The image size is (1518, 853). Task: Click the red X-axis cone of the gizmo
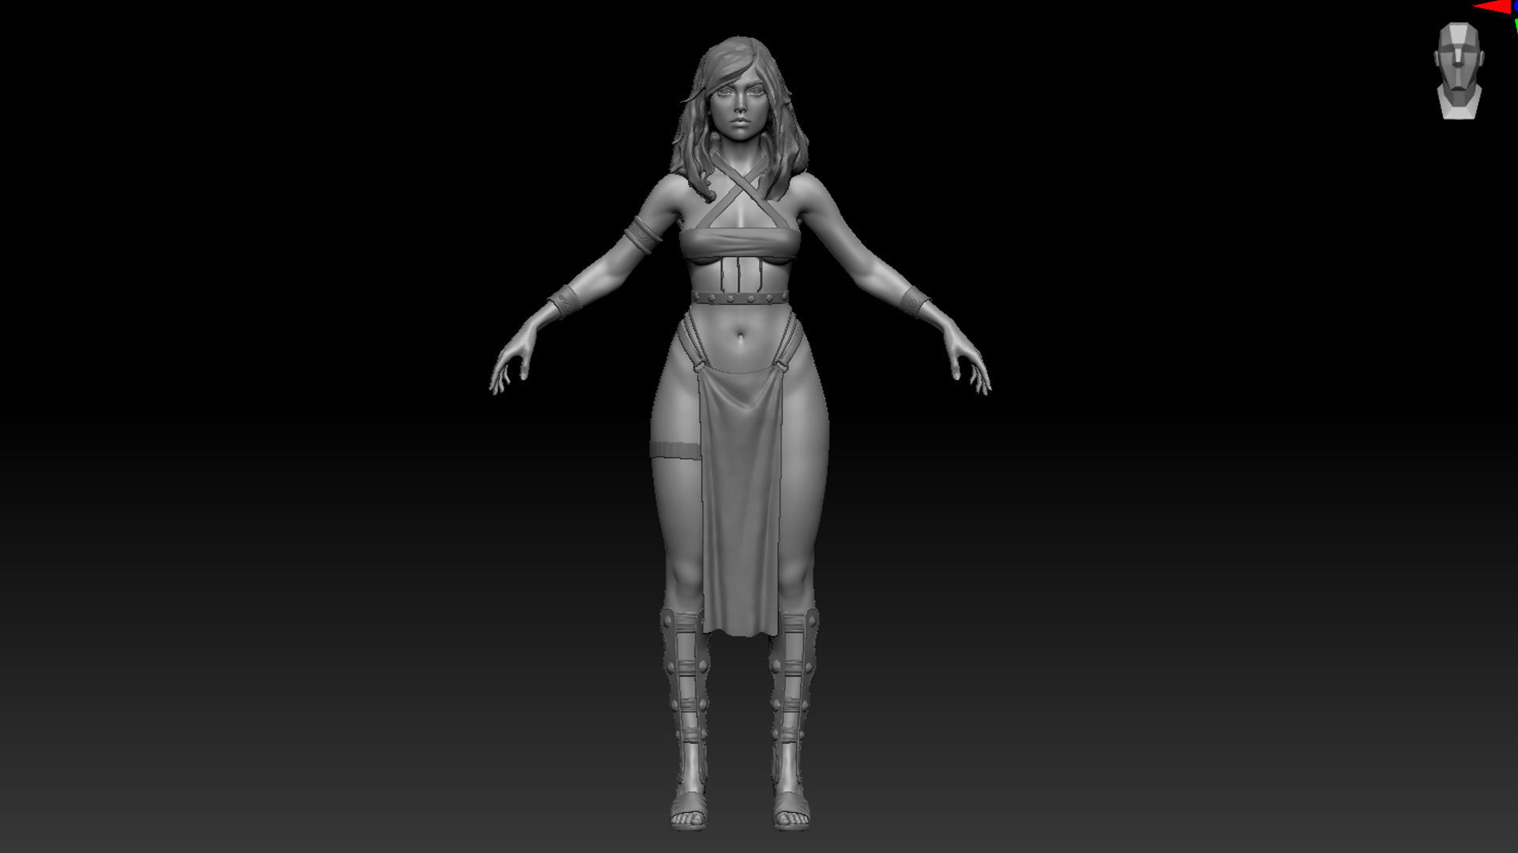click(1493, 7)
